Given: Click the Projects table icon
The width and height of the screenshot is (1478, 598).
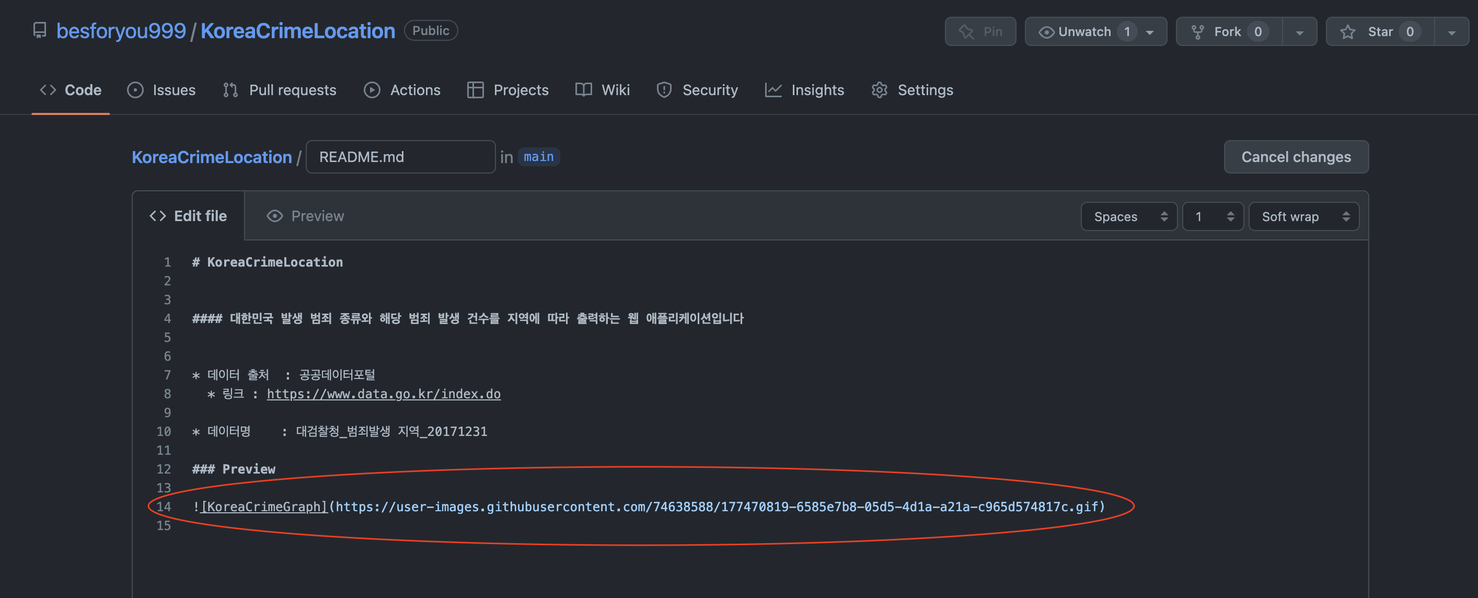Looking at the screenshot, I should [475, 90].
